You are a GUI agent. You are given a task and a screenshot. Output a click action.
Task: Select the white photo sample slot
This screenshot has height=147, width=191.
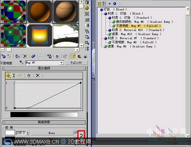(x=66, y=35)
